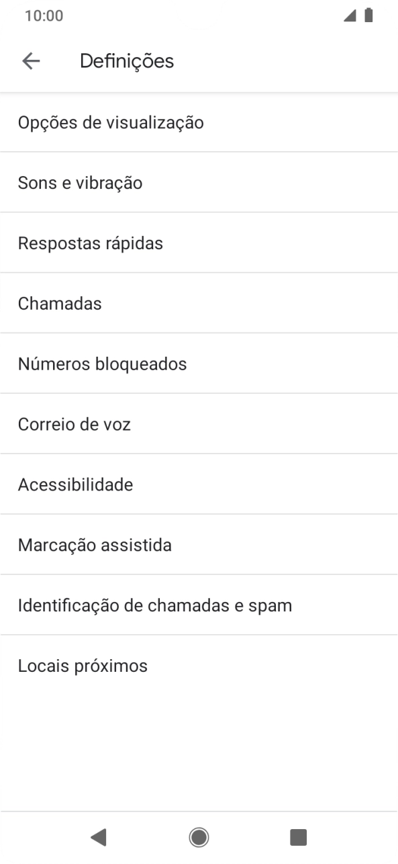Check the battery status icon
Image resolution: width=398 pixels, height=864 pixels.
click(x=370, y=15)
